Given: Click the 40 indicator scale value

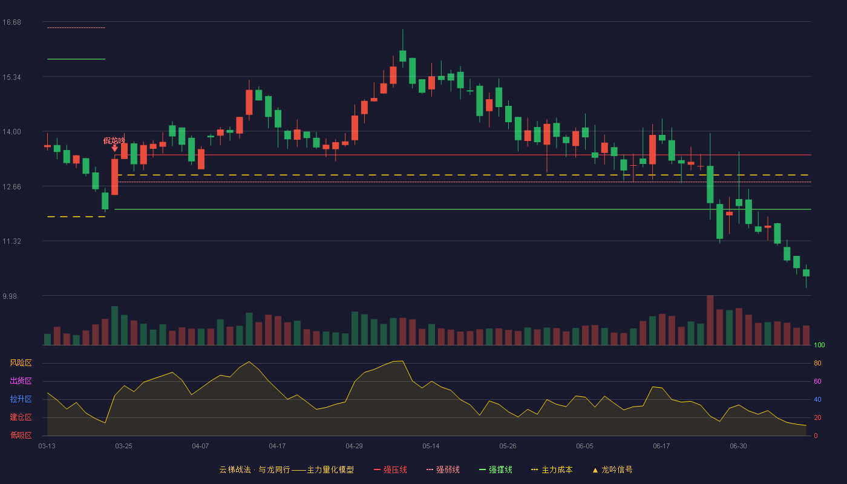Looking at the screenshot, I should pyautogui.click(x=817, y=399).
